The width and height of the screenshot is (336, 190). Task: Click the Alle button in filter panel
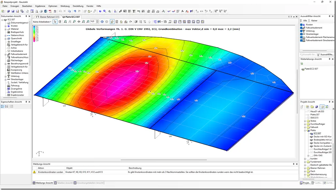coord(303,21)
